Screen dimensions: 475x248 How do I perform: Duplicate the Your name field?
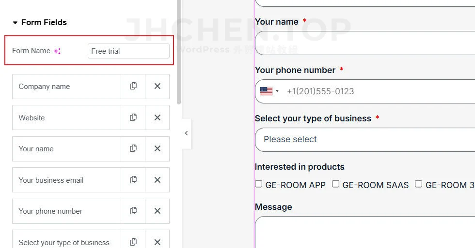(x=133, y=148)
